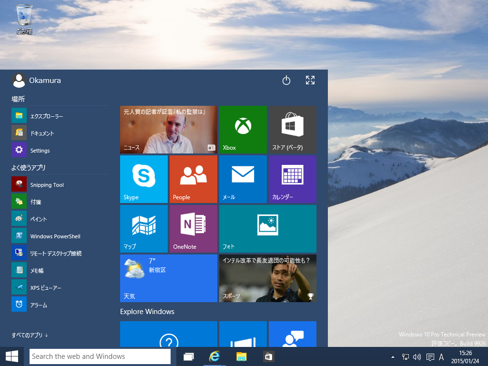488x366 pixels.
Task: Launch the Skype tile
Action: [x=144, y=179]
